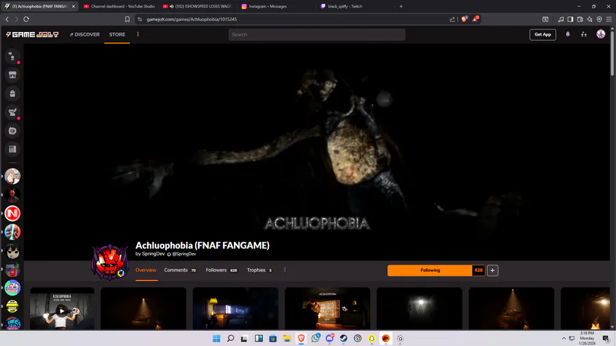Switch to the Trophies tab

(x=259, y=270)
